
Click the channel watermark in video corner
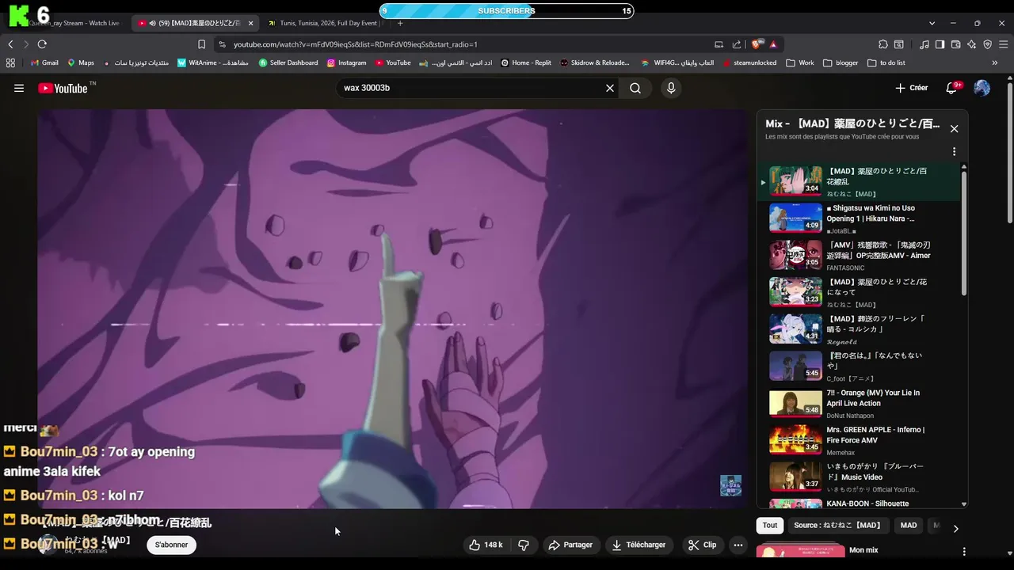point(730,485)
